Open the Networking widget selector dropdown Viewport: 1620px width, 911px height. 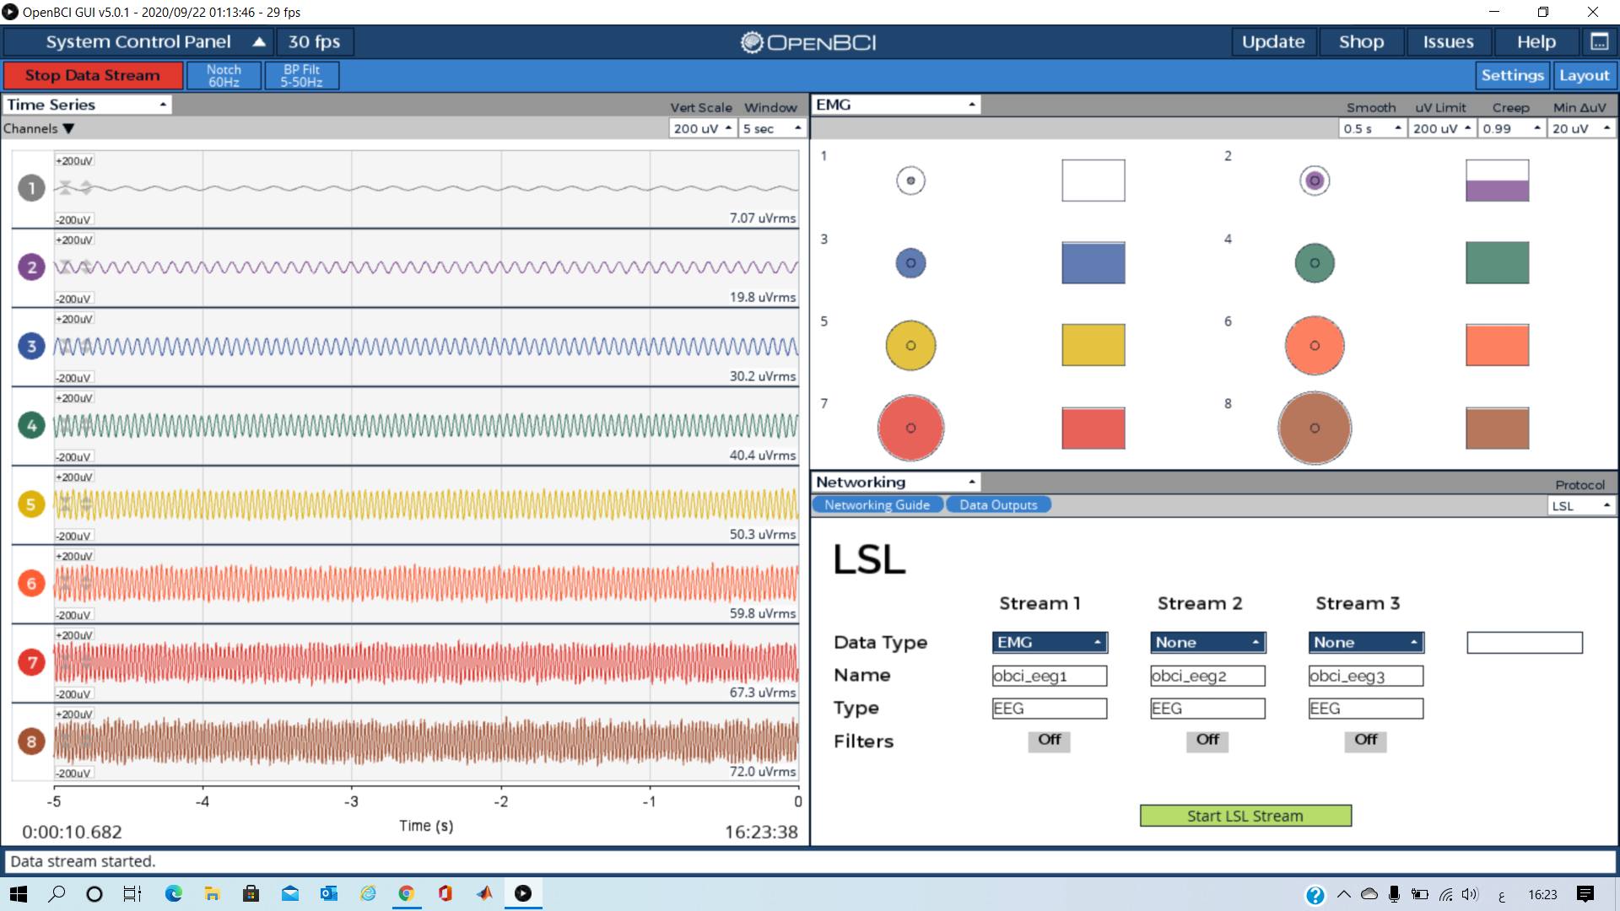896,482
